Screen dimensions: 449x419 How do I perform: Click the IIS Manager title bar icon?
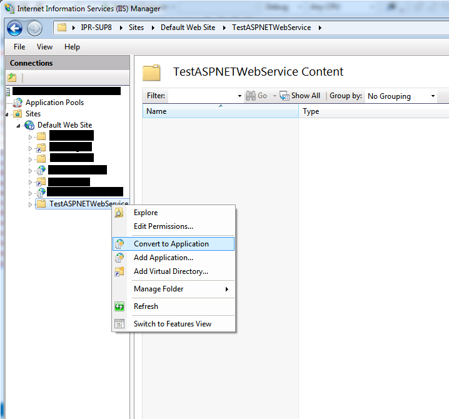9,8
